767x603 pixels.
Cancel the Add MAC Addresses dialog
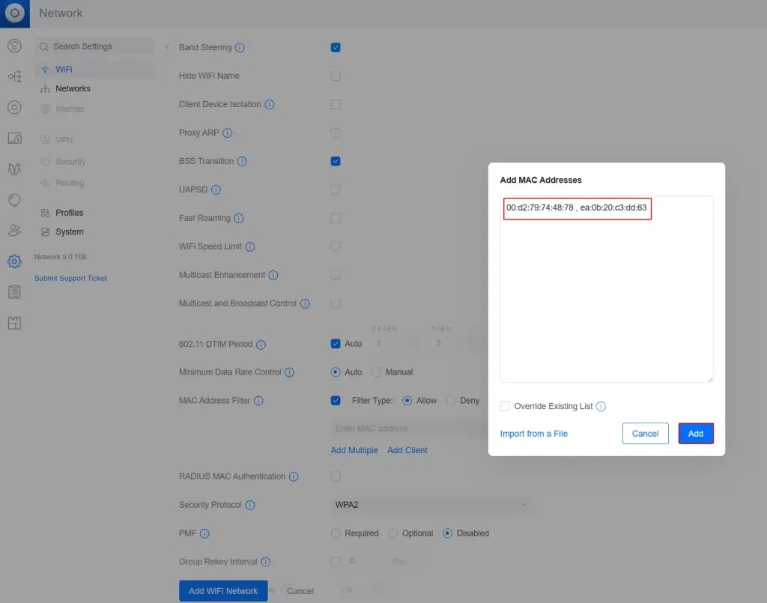(645, 434)
